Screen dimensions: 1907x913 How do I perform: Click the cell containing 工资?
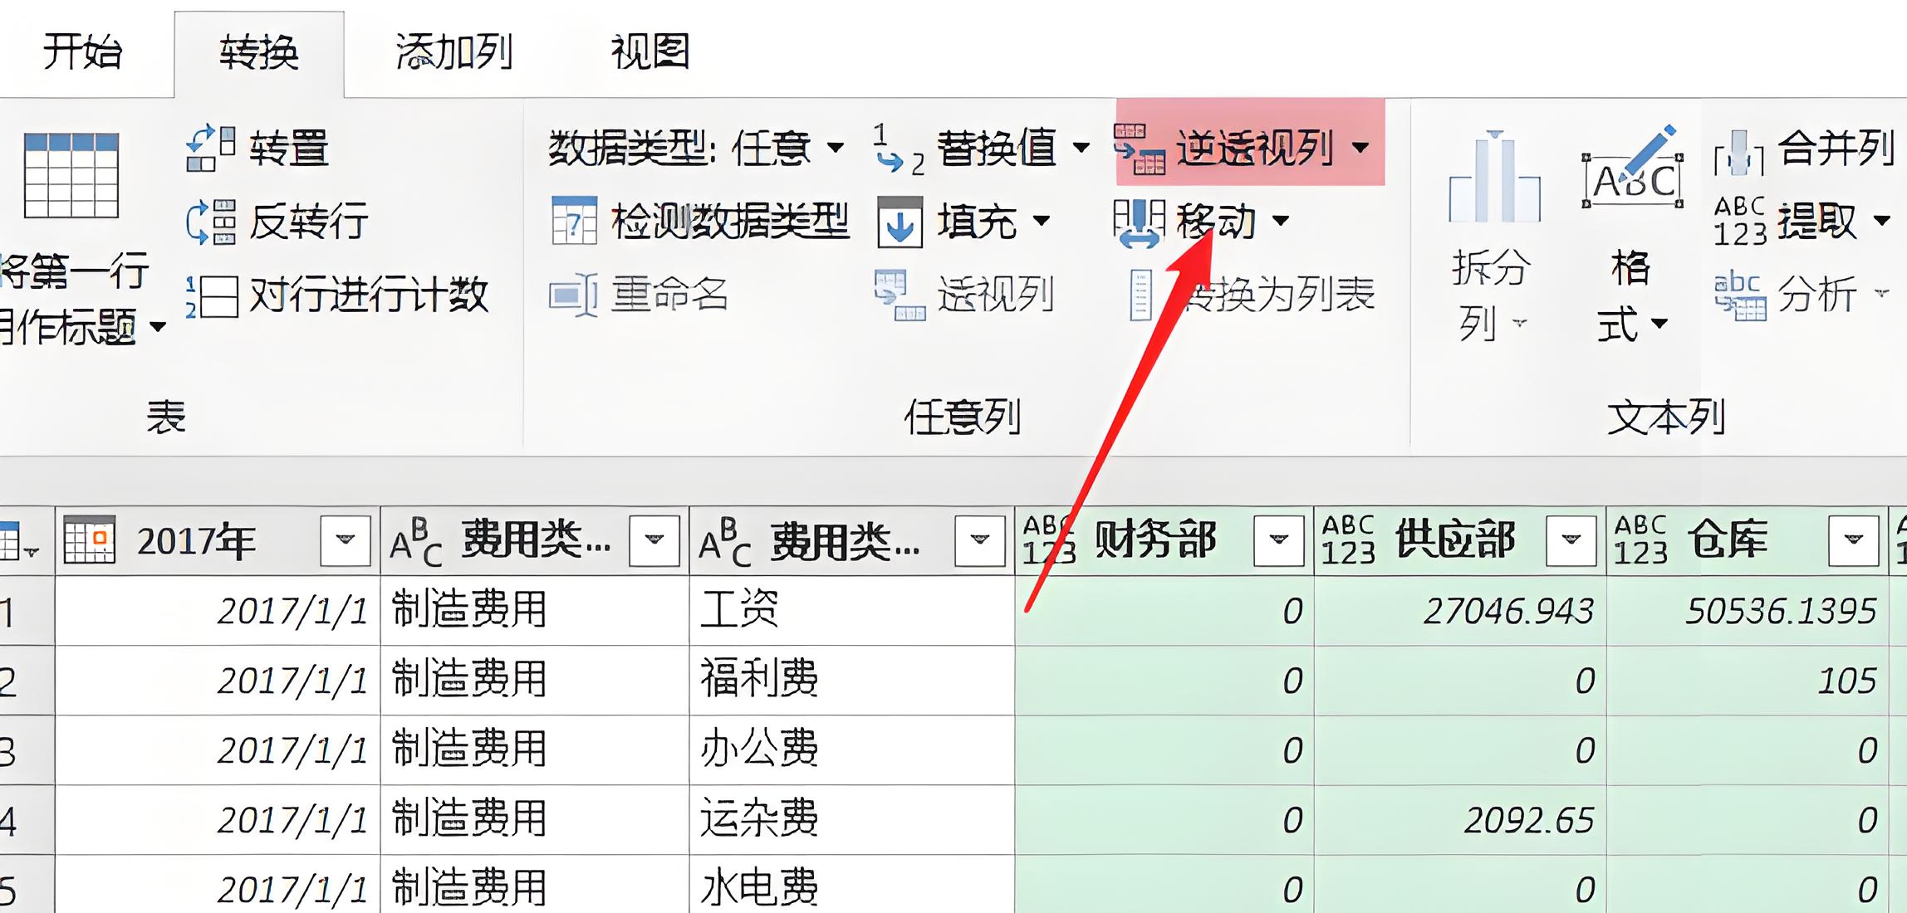pyautogui.click(x=852, y=611)
